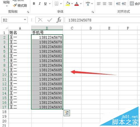Image resolution: width=140 pixels, height=127 pixels.
Task: Open the underline style dropdown arrow
Action: point(50,4)
